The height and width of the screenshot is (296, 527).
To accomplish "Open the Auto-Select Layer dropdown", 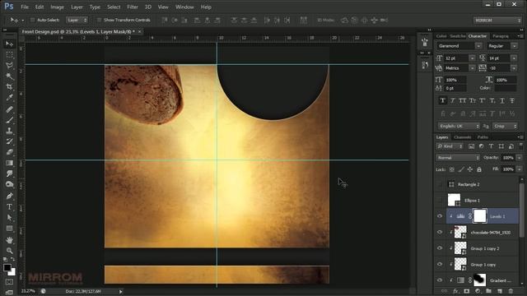I will tap(77, 20).
